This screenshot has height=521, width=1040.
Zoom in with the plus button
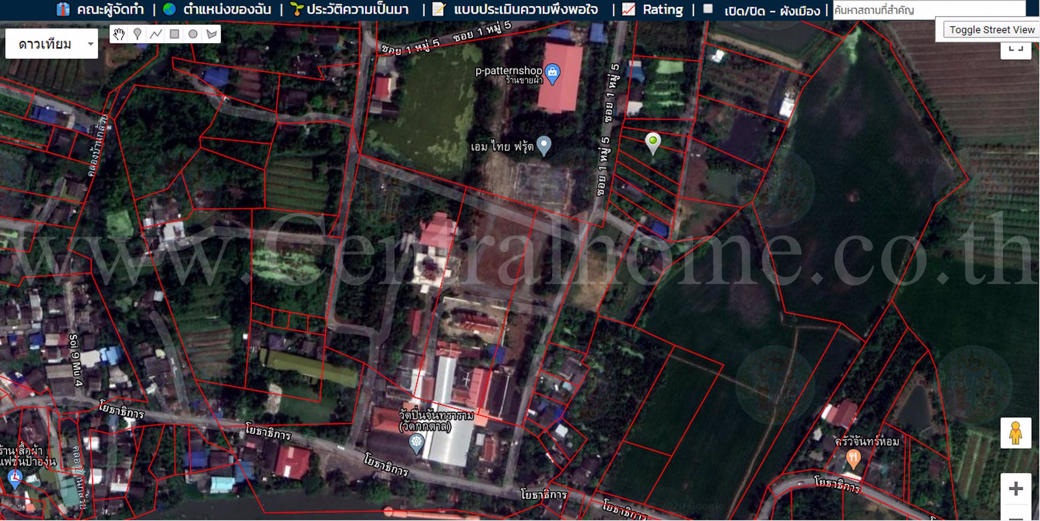1015,489
